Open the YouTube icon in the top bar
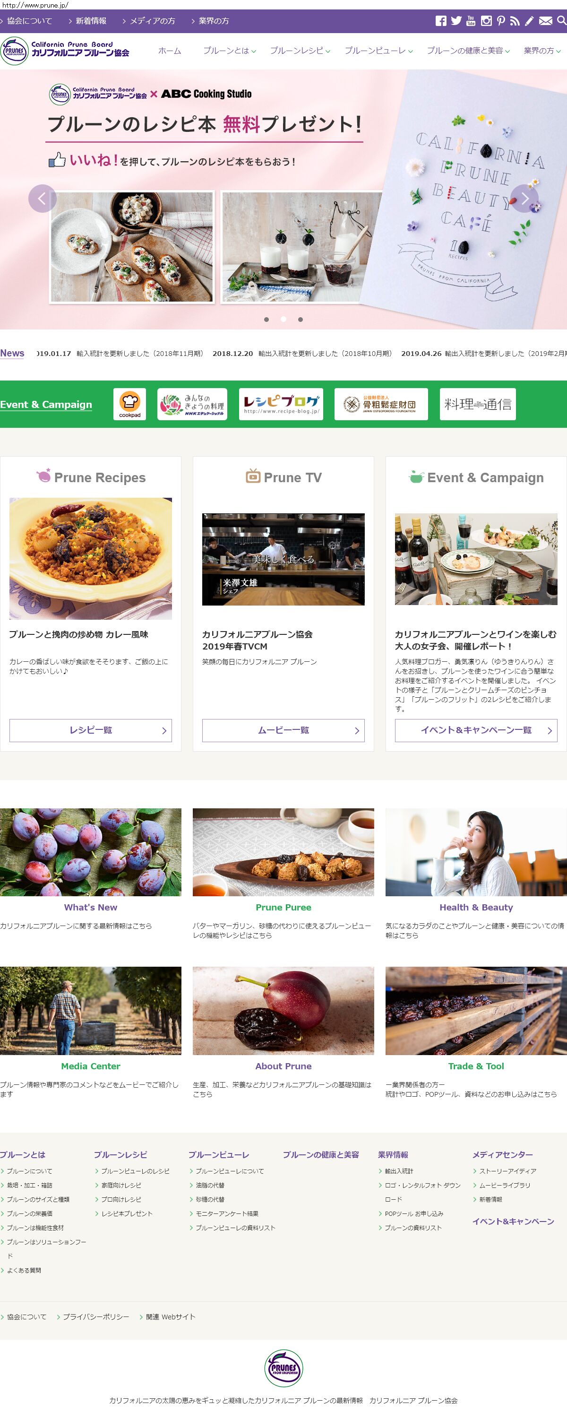Screen dimensions: 567x1412 pos(471,21)
